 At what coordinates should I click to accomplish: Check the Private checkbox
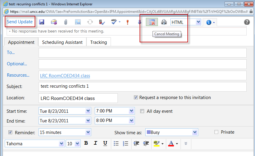(216, 132)
